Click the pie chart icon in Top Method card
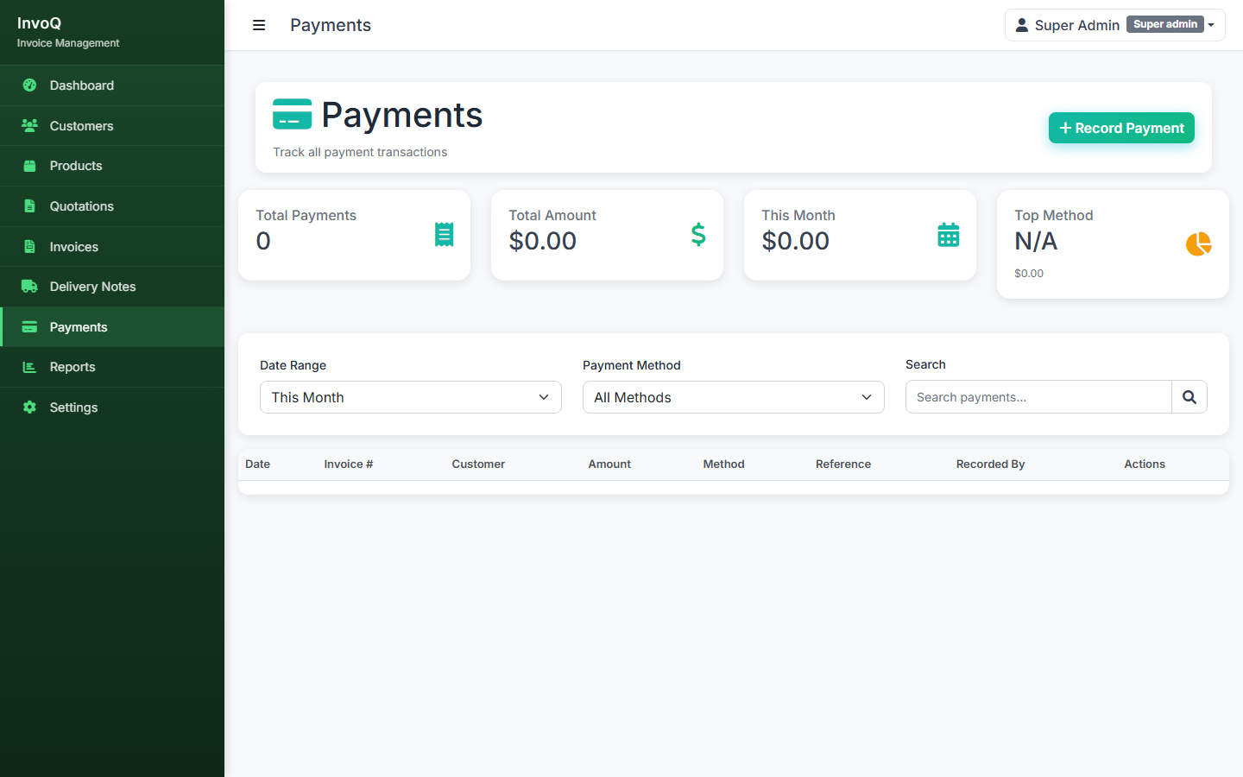The height and width of the screenshot is (777, 1243). click(x=1199, y=244)
